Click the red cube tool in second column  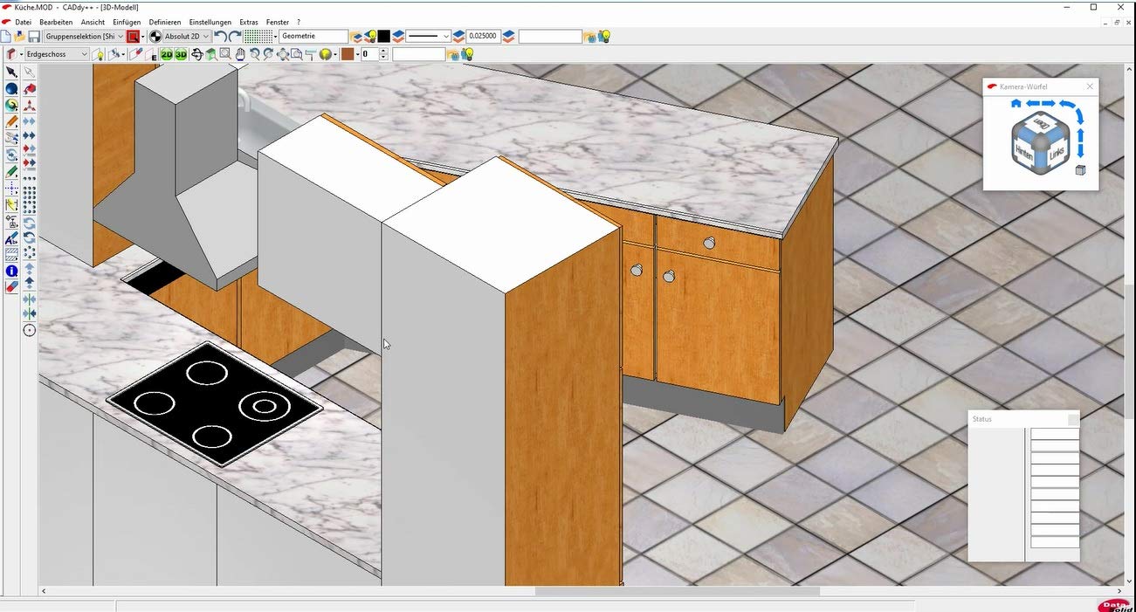pos(29,89)
